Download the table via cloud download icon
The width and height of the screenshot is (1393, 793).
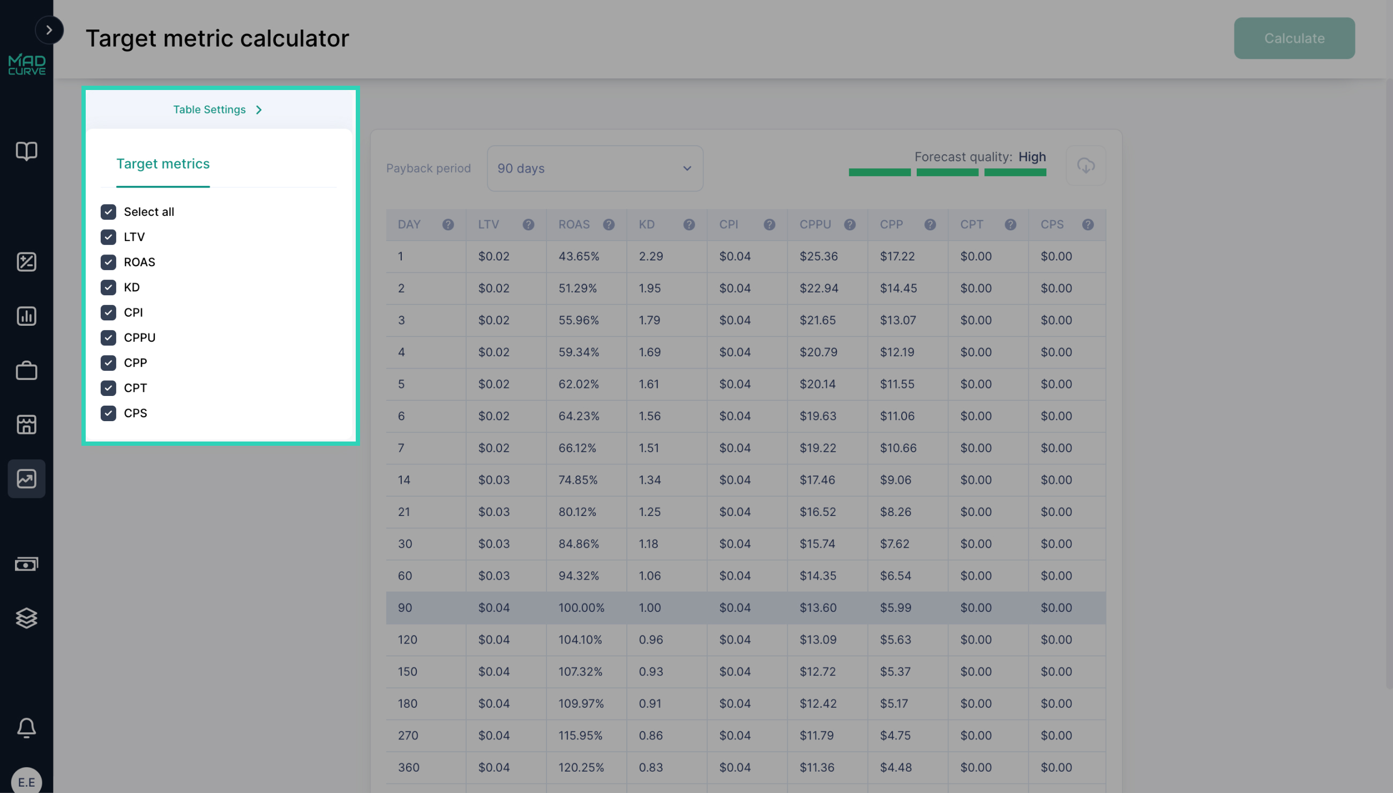1086,166
